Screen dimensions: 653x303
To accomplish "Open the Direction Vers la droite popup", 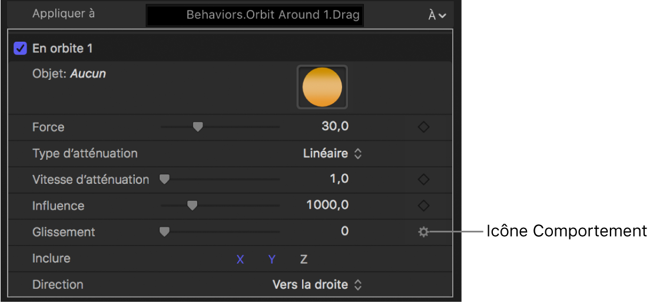I will 317,285.
